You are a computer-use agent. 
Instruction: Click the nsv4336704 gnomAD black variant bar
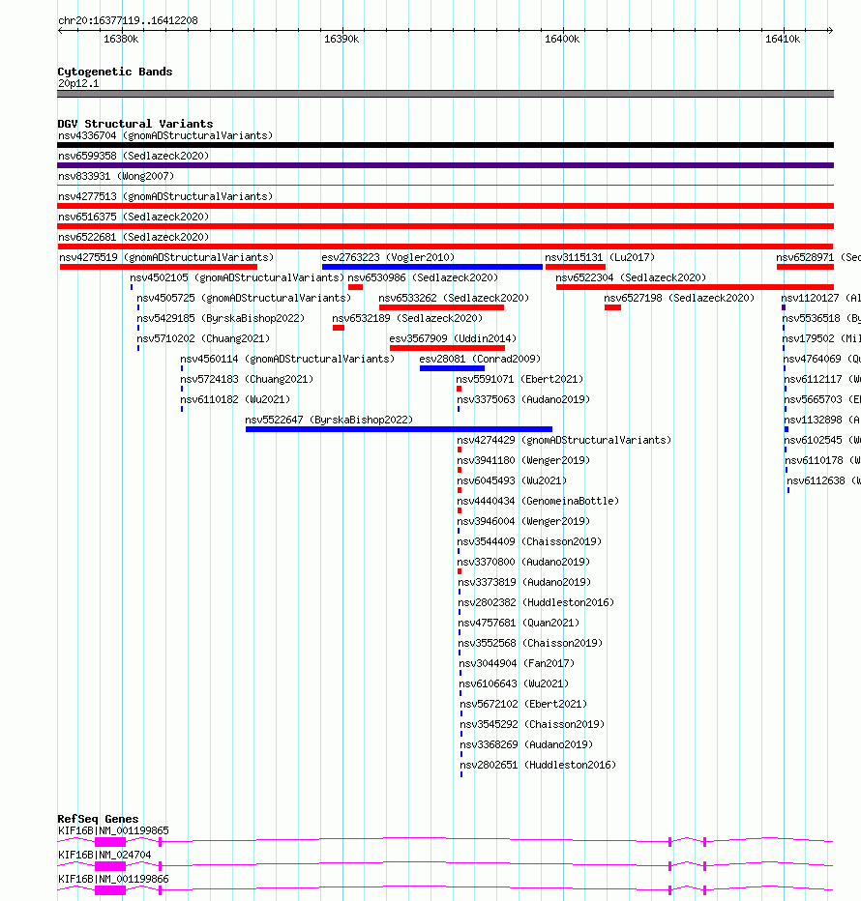[445, 145]
